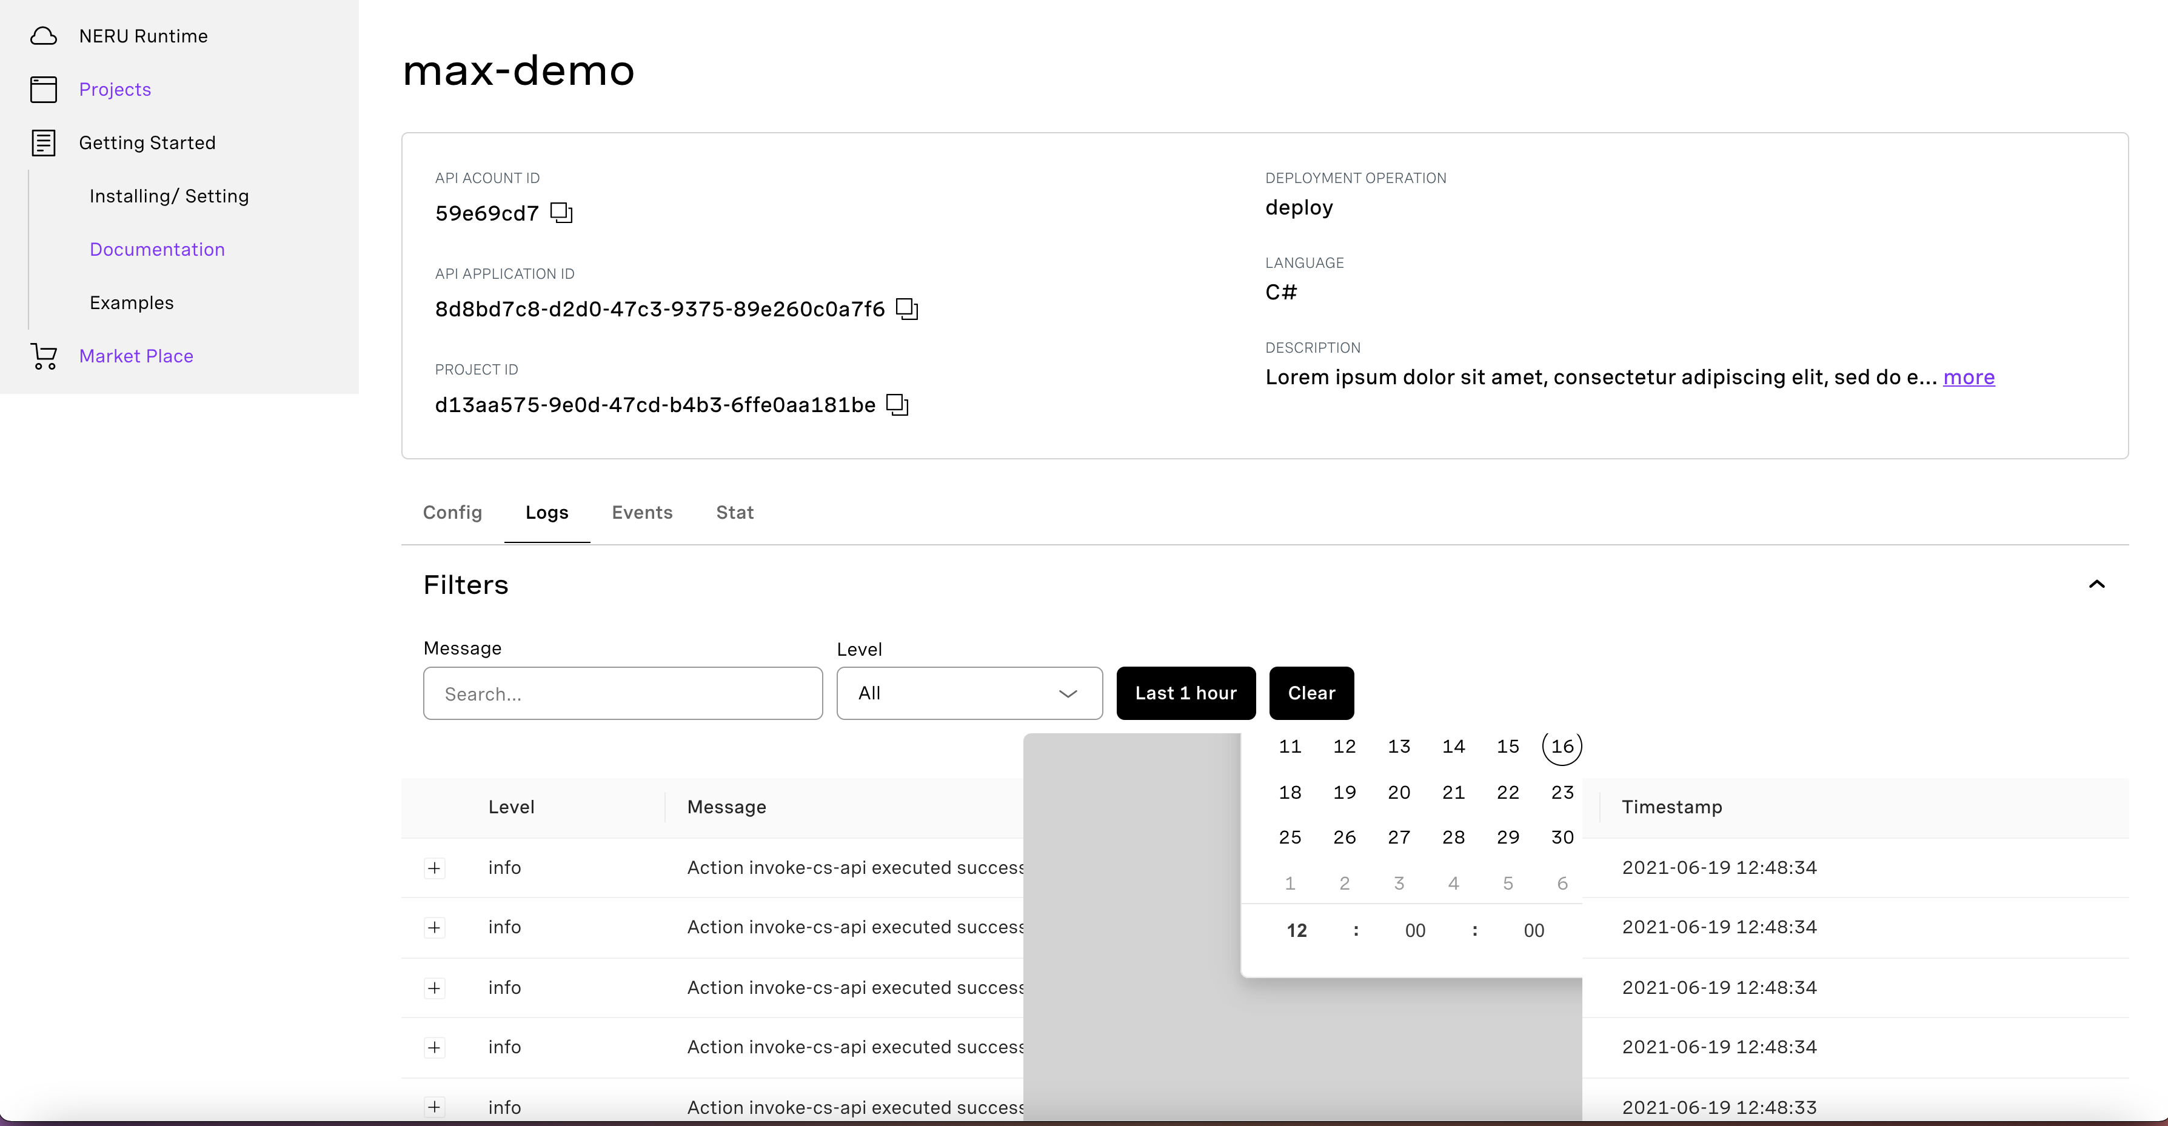
Task: Switch to the Events tab
Action: (x=642, y=511)
